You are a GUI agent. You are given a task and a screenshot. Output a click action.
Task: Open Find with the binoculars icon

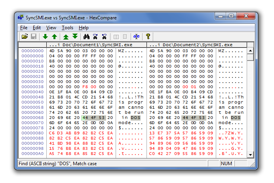click(x=86, y=37)
